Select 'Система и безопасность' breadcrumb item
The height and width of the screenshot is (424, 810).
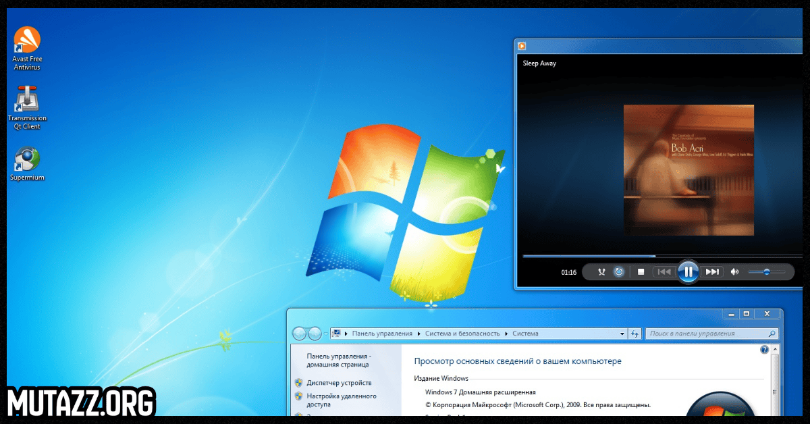[x=462, y=334]
